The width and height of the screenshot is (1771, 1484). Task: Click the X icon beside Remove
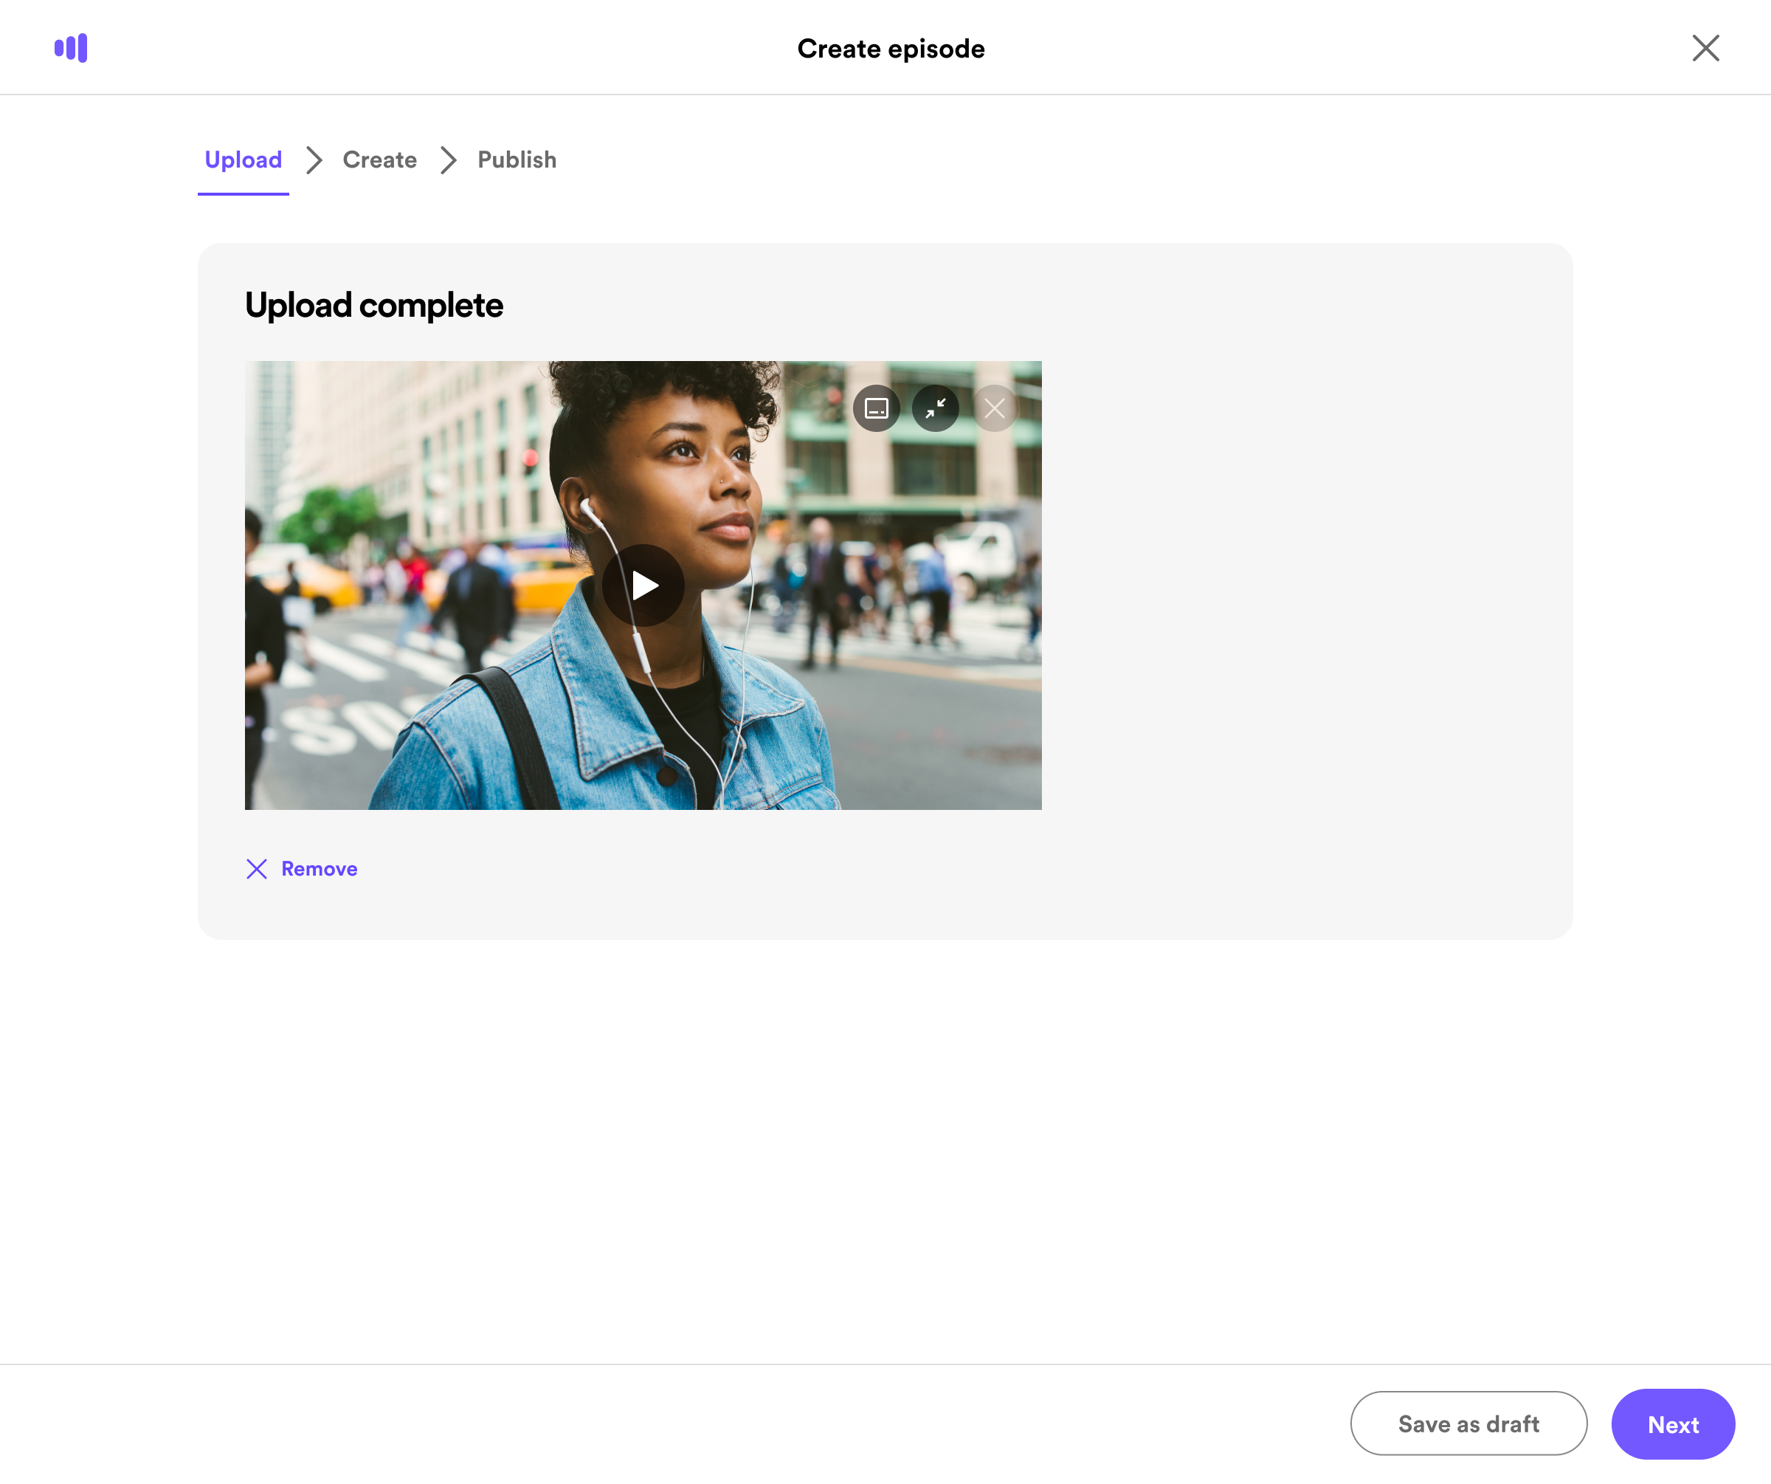[256, 869]
